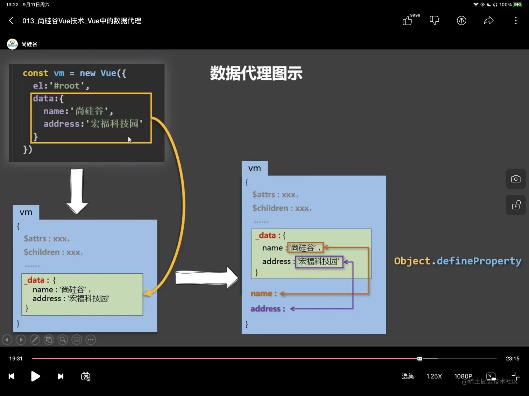Open the slide thumbnails panel icon
The height and width of the screenshot is (396, 529).
click(49, 339)
